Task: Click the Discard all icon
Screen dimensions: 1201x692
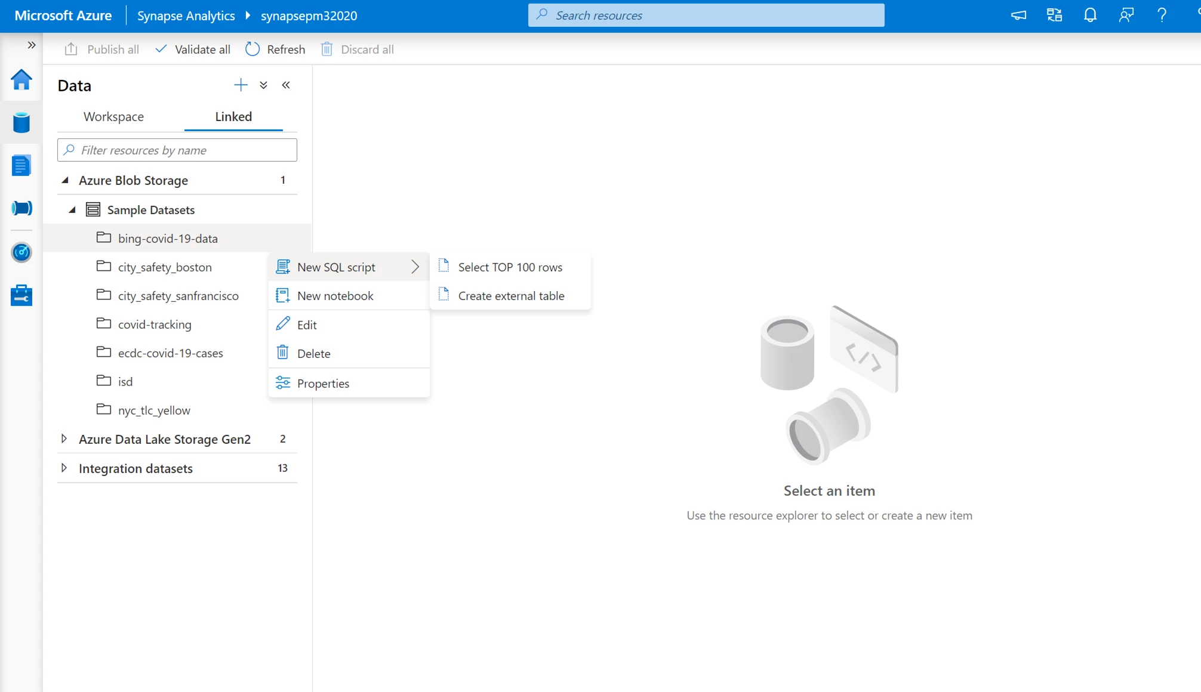Action: 327,49
